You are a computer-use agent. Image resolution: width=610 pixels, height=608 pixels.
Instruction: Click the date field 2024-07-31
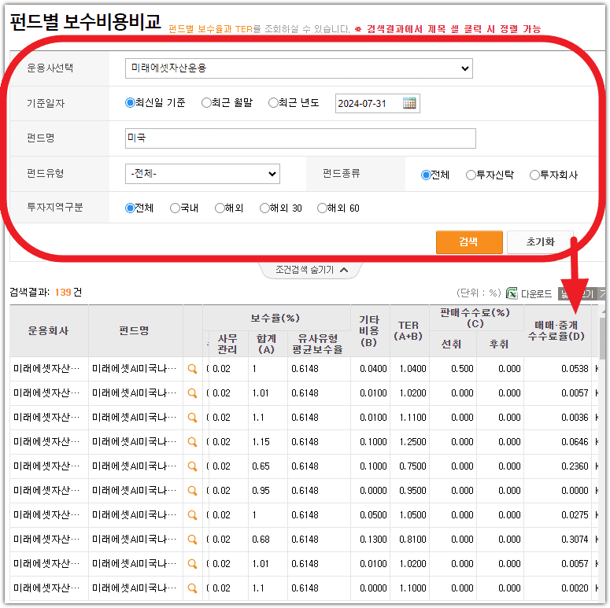(x=377, y=103)
